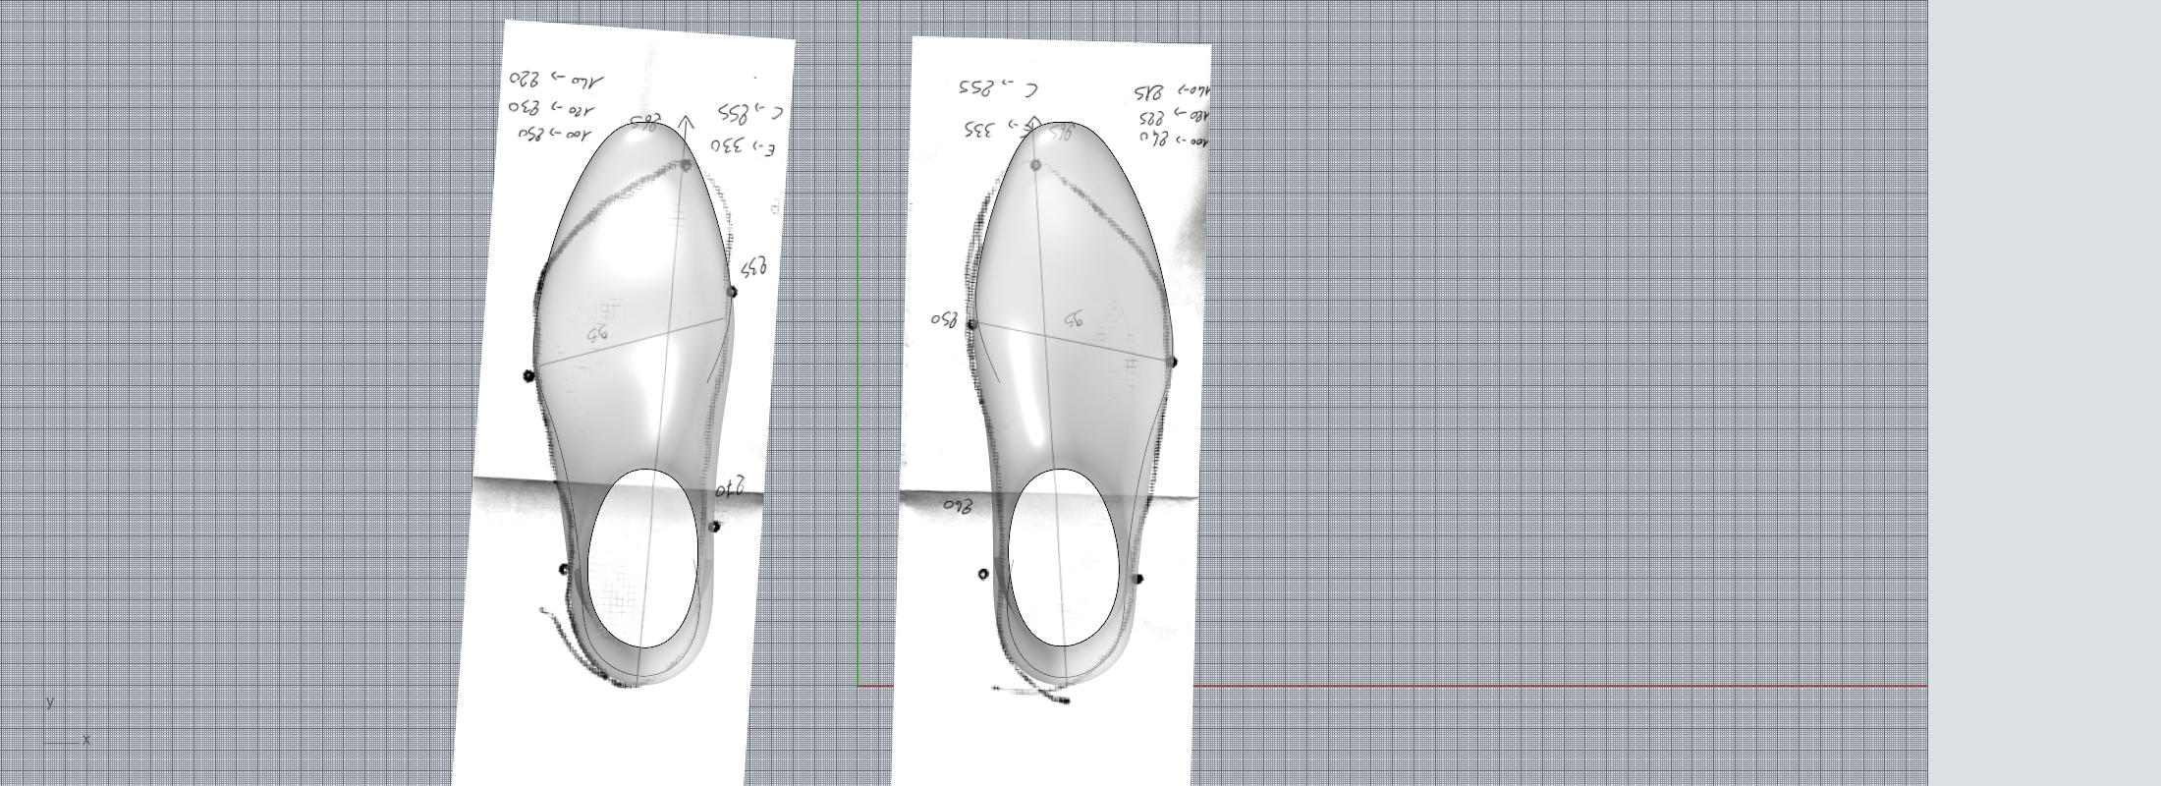Select the point right of the right last's heel

(x=1137, y=579)
